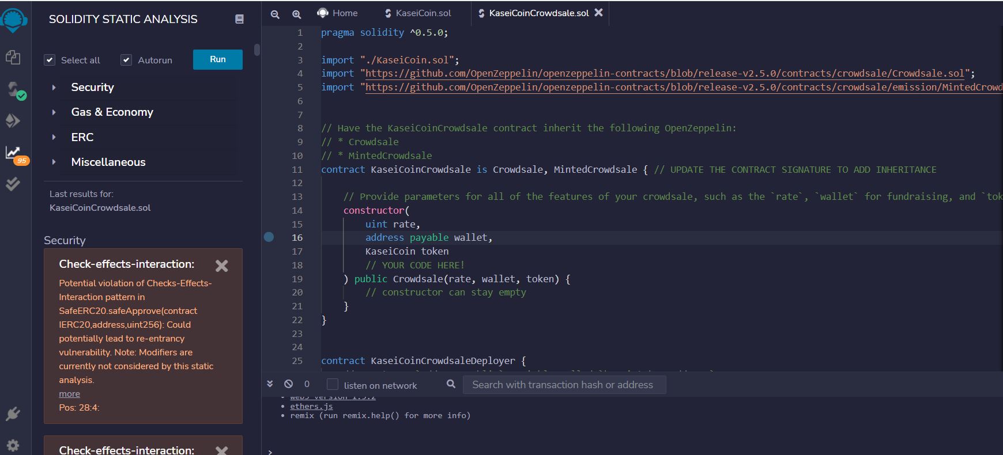Zoom in the editor font
Image resolution: width=1003 pixels, height=455 pixels.
296,14
